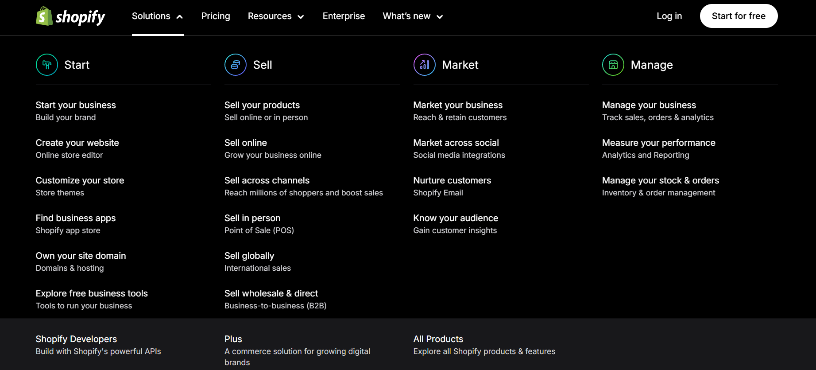
Task: Click the Manage section storefront icon
Action: tap(613, 65)
